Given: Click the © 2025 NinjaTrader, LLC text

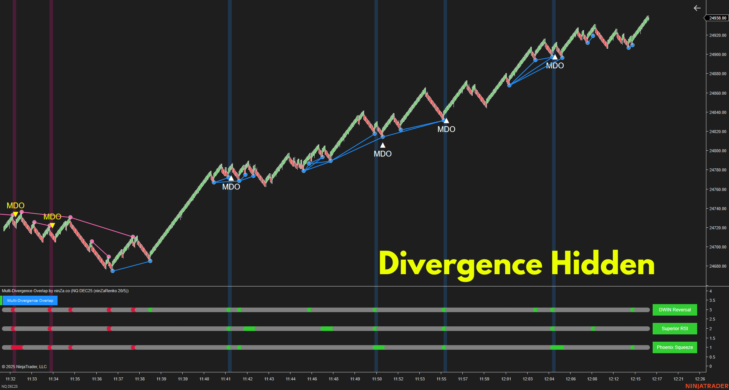Looking at the screenshot, I should [x=23, y=367].
